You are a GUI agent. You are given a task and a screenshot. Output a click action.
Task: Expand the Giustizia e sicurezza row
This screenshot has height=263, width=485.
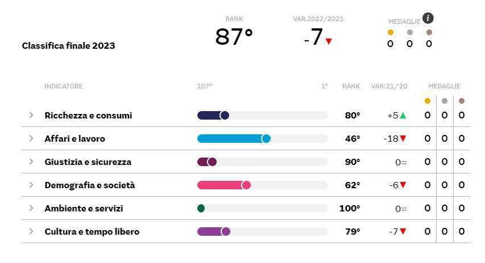31,162
